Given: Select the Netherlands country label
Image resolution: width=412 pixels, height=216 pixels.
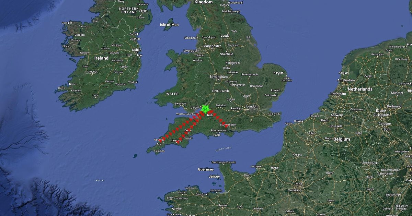Looking at the screenshot, I should [360, 89].
